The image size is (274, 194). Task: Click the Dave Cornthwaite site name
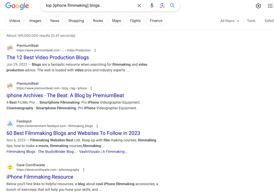[x=31, y=165]
